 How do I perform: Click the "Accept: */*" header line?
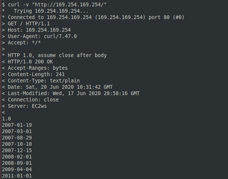coord(24,43)
